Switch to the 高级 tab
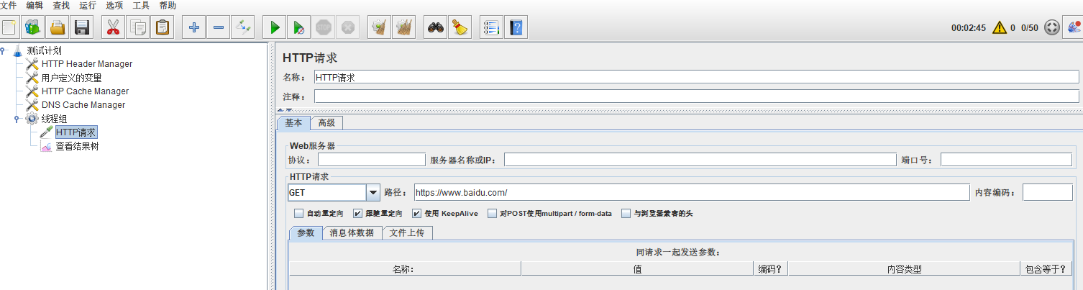The image size is (1083, 290). coord(326,123)
